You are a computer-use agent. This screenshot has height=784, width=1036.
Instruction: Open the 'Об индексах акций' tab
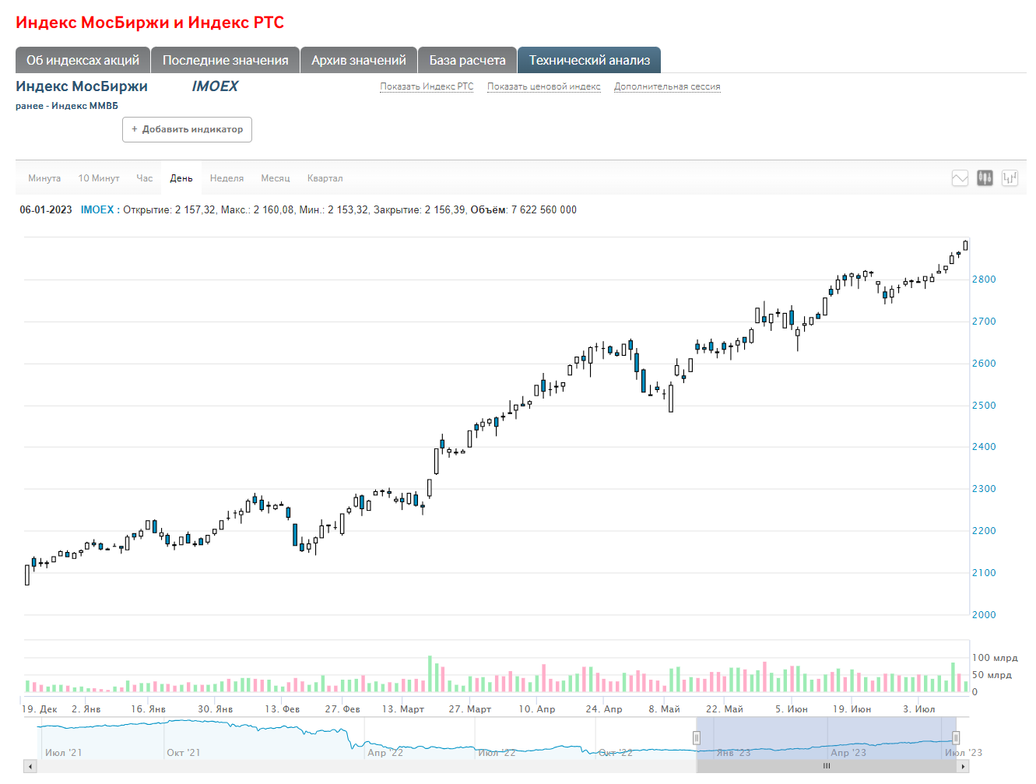[x=83, y=60]
